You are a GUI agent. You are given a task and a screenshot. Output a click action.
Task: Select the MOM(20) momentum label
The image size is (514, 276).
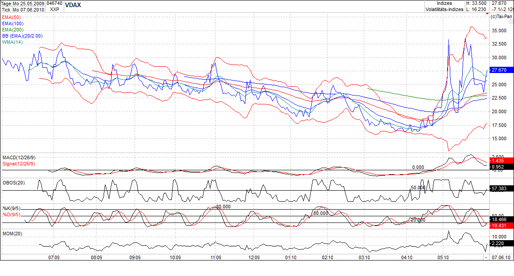coord(12,234)
